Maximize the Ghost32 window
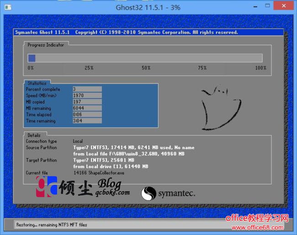The height and width of the screenshot is (235, 297). 267,5
